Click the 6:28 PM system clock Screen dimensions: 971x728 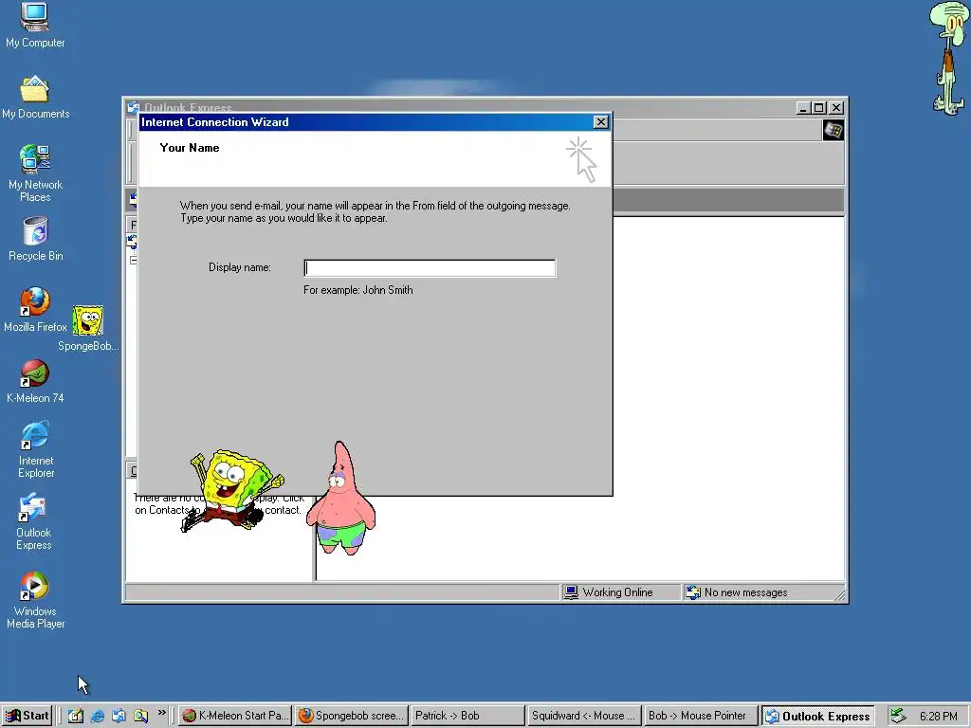(x=938, y=717)
